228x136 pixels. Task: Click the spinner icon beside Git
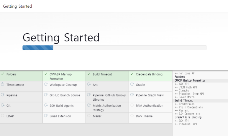(3, 105)
